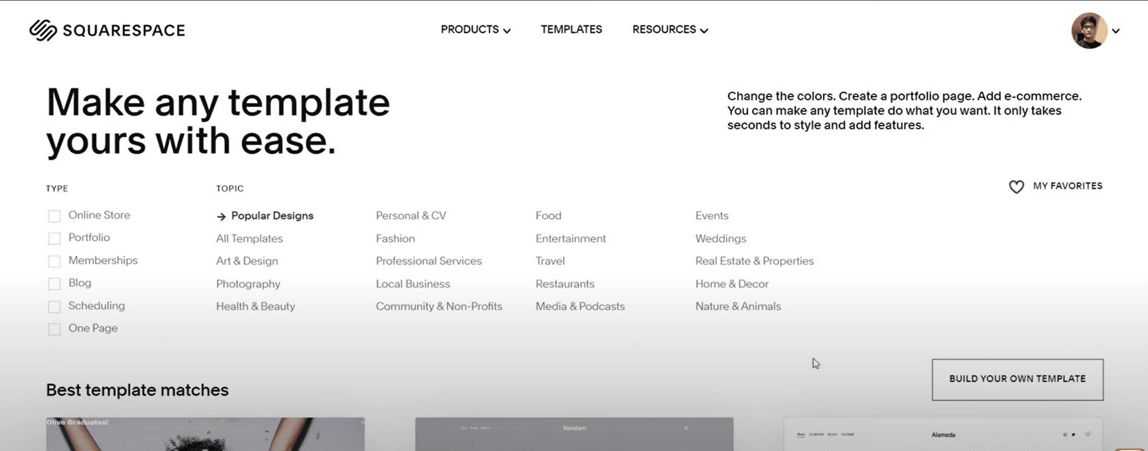The image size is (1148, 451).
Task: Click the My Favorites link text
Action: (x=1068, y=186)
